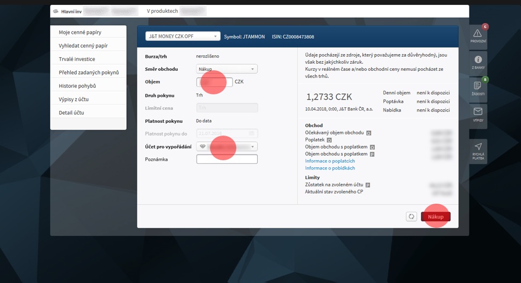Click info icon next to Poplatek

[x=329, y=140]
